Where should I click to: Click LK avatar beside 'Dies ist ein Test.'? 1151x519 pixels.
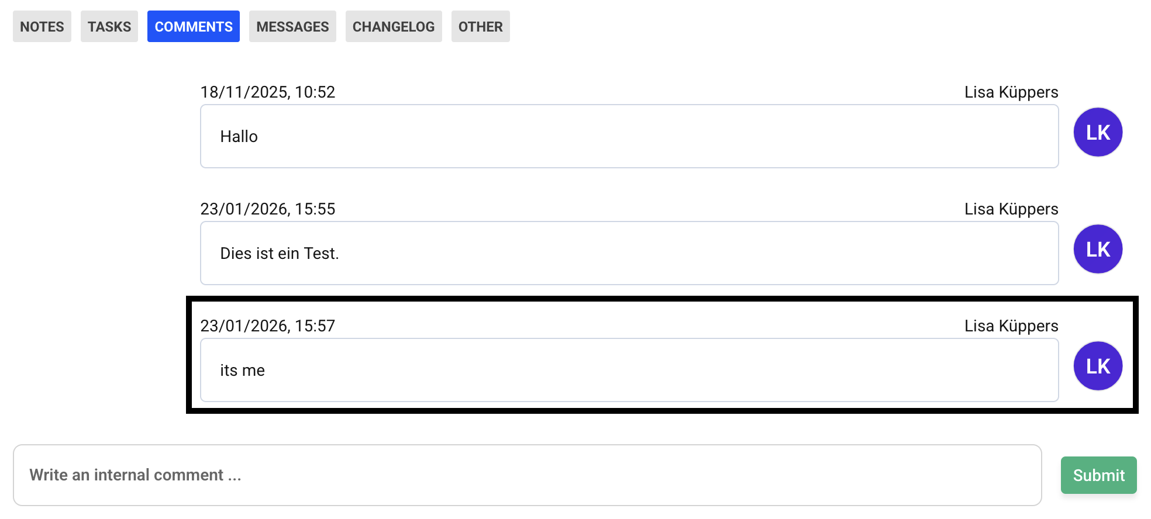(x=1098, y=250)
